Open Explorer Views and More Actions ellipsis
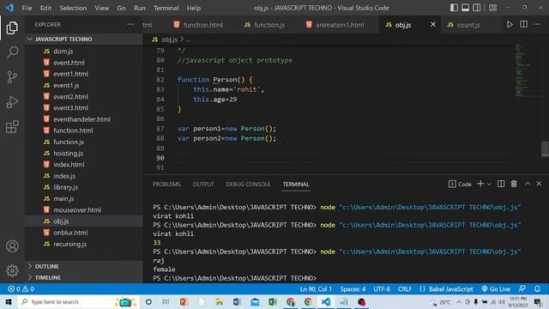This screenshot has height=309, width=549. pyautogui.click(x=130, y=25)
